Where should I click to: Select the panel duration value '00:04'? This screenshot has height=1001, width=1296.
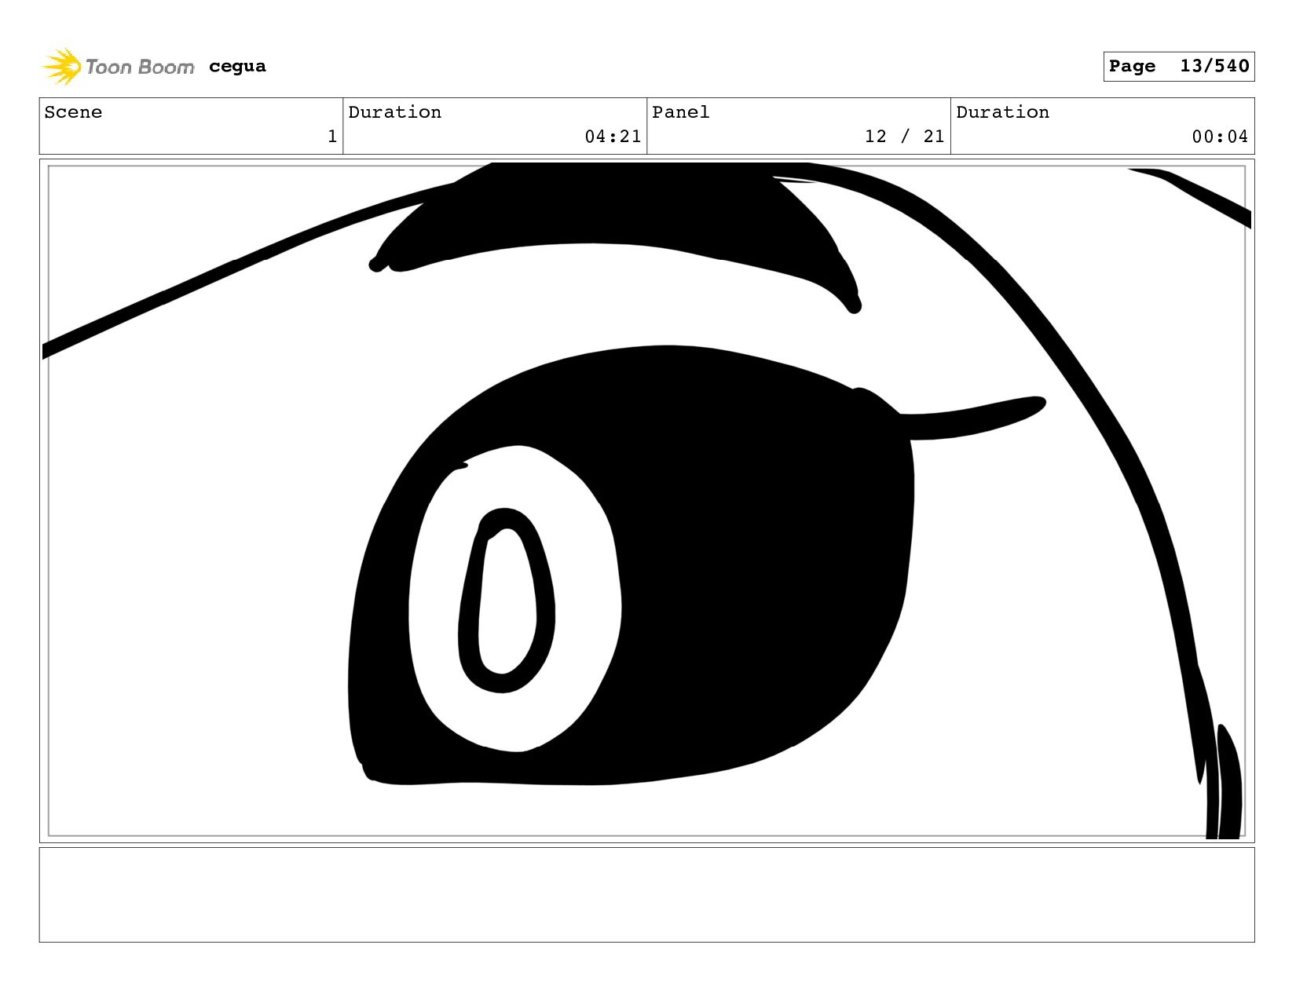click(1220, 137)
